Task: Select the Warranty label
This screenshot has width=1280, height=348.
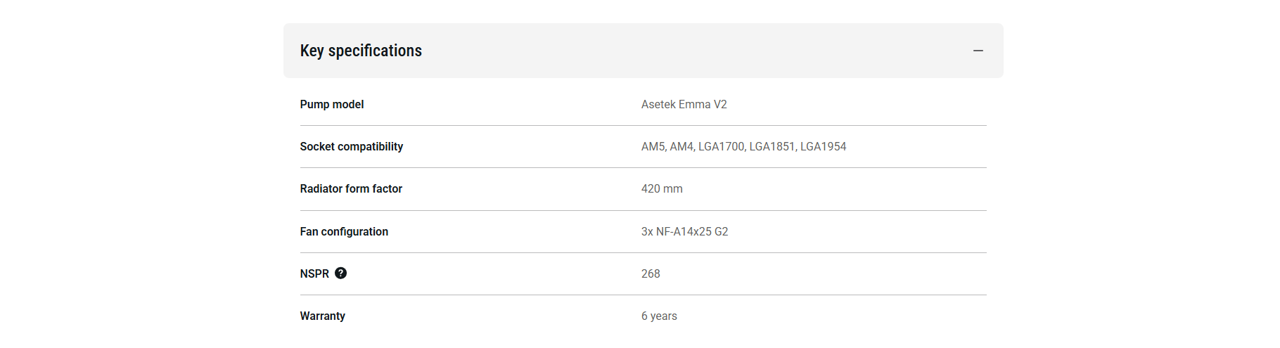Action: pyautogui.click(x=323, y=316)
